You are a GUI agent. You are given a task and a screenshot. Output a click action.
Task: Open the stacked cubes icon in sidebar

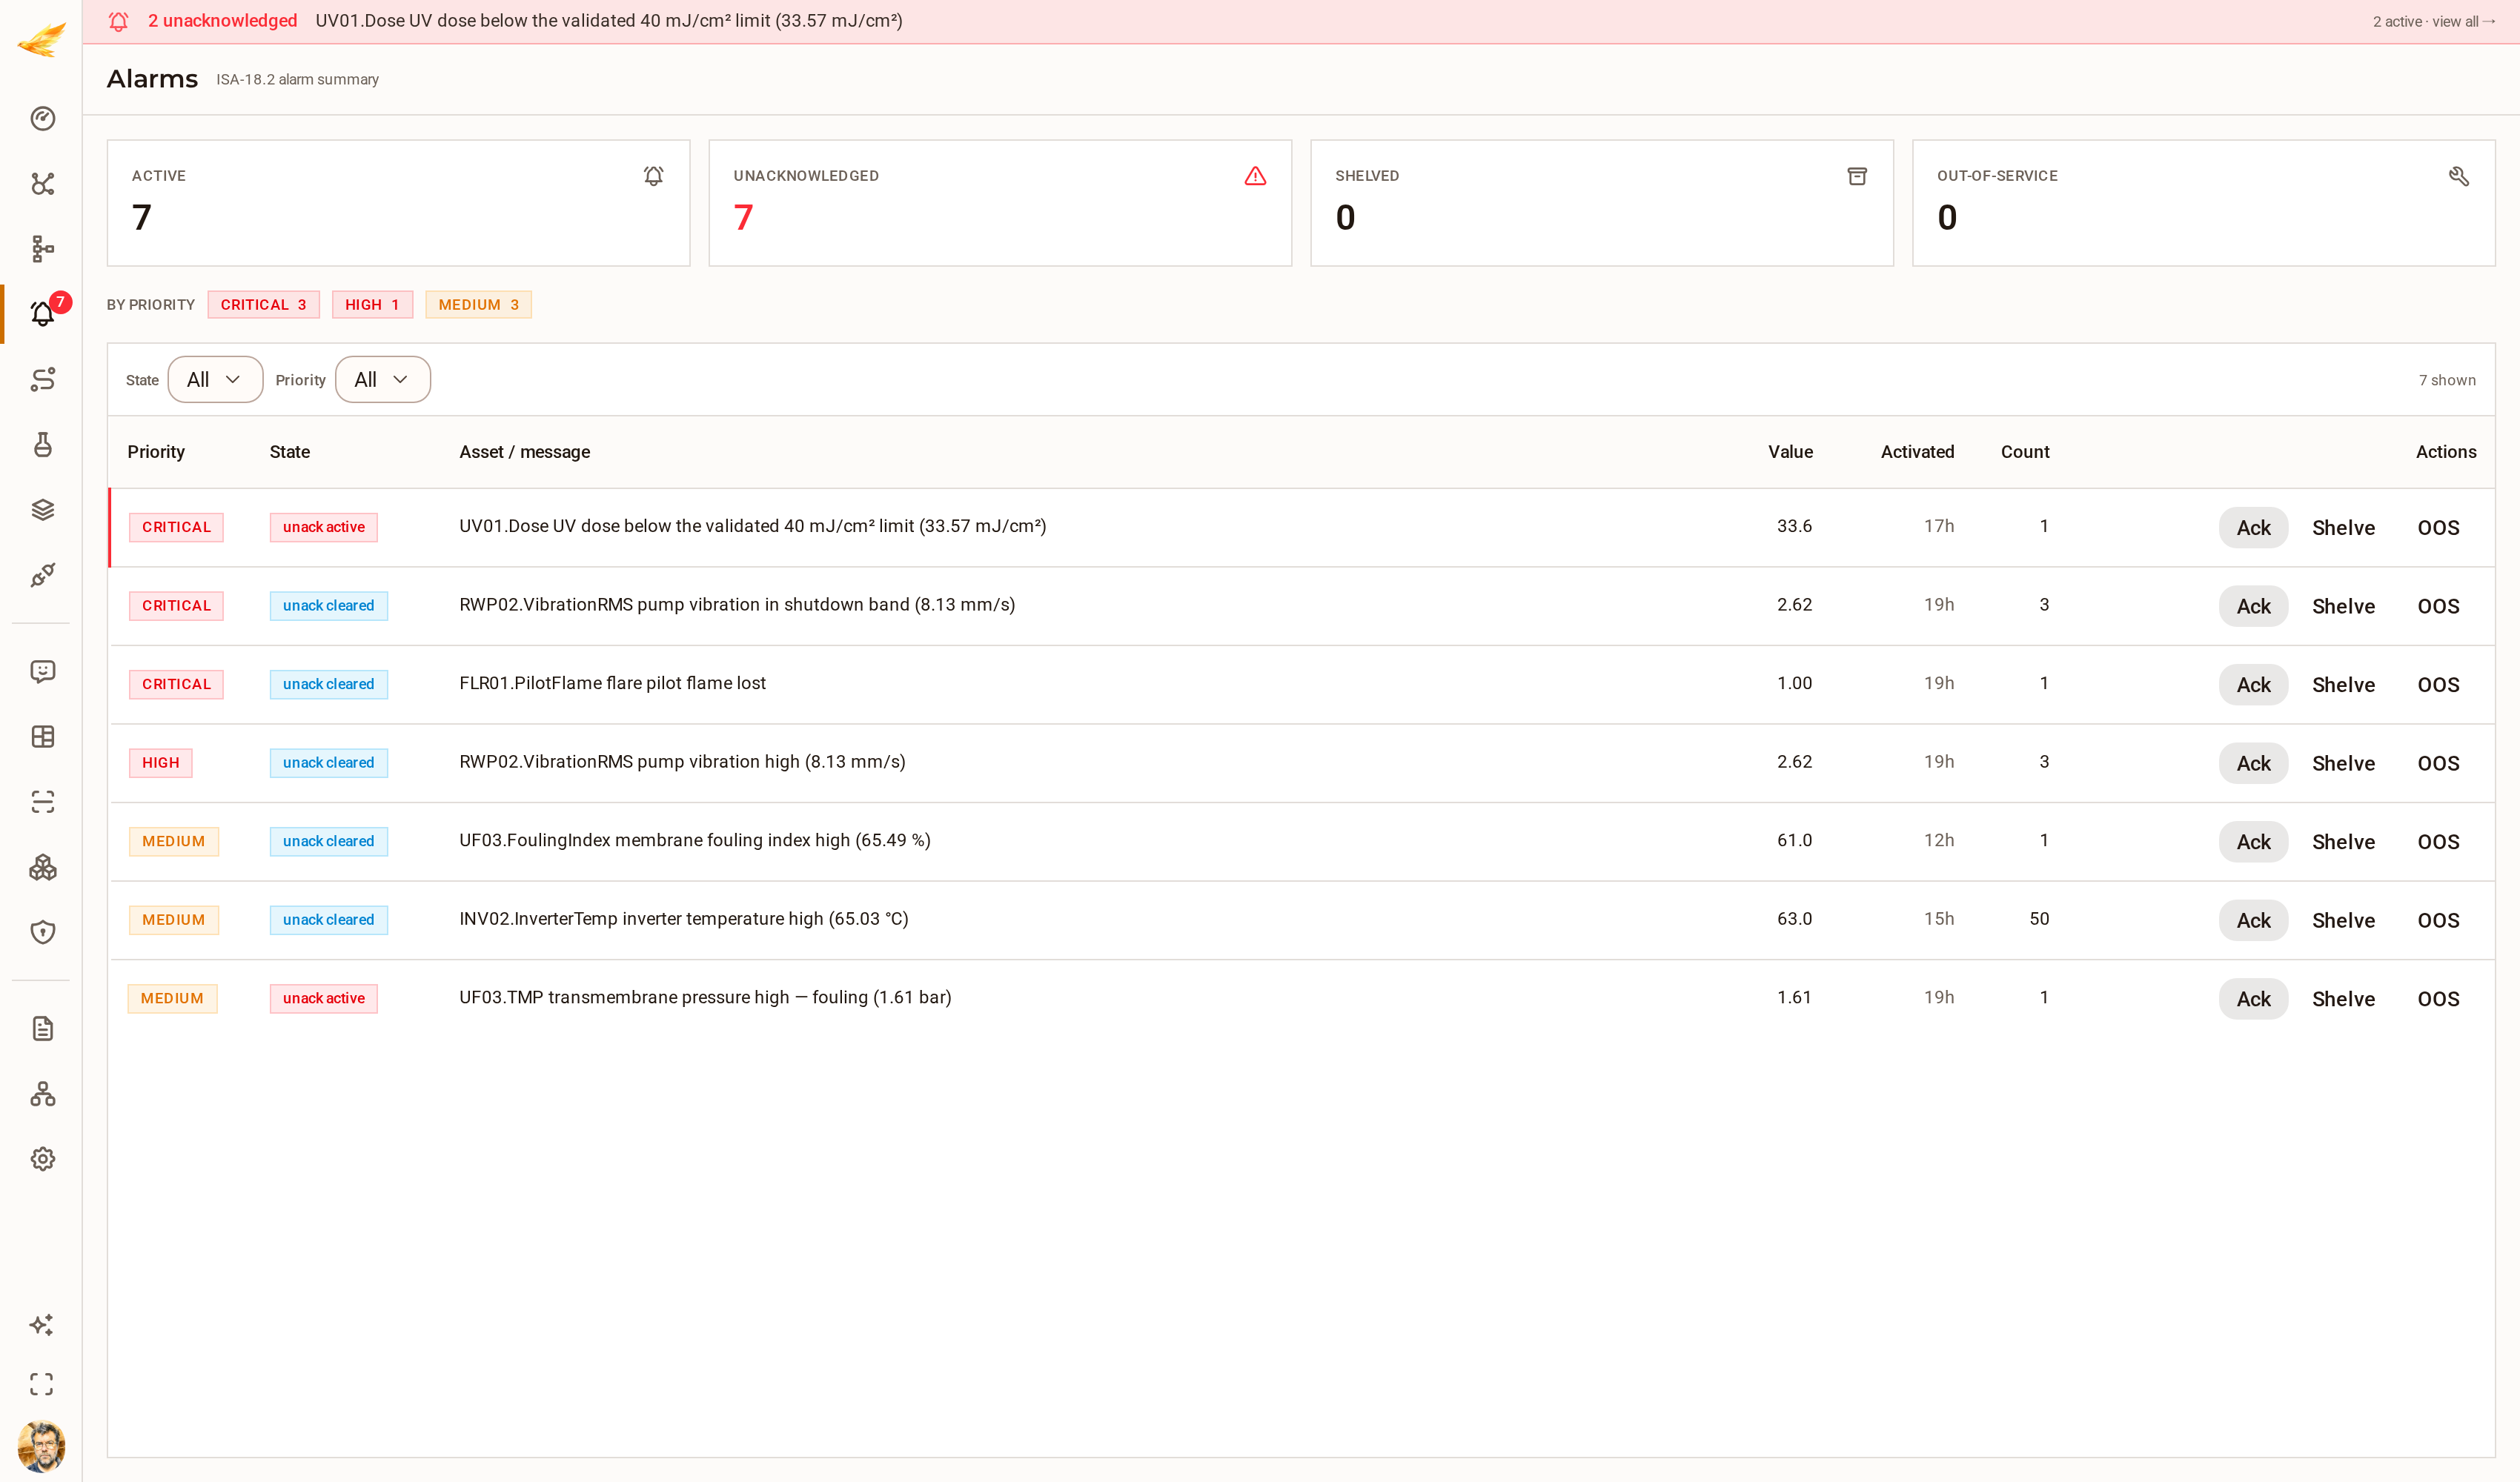(x=42, y=866)
